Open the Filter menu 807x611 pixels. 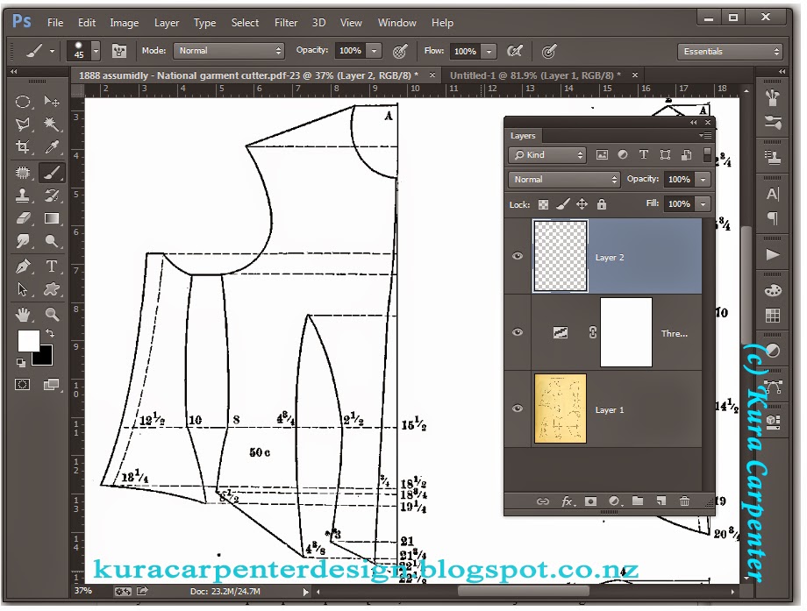pyautogui.click(x=286, y=23)
